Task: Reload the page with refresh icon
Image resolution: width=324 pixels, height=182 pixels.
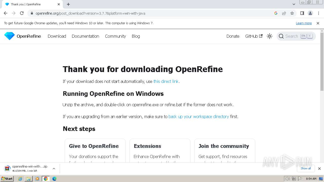Action: (x=22, y=13)
